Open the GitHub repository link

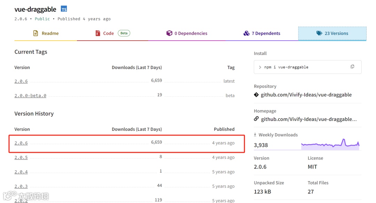[306, 95]
